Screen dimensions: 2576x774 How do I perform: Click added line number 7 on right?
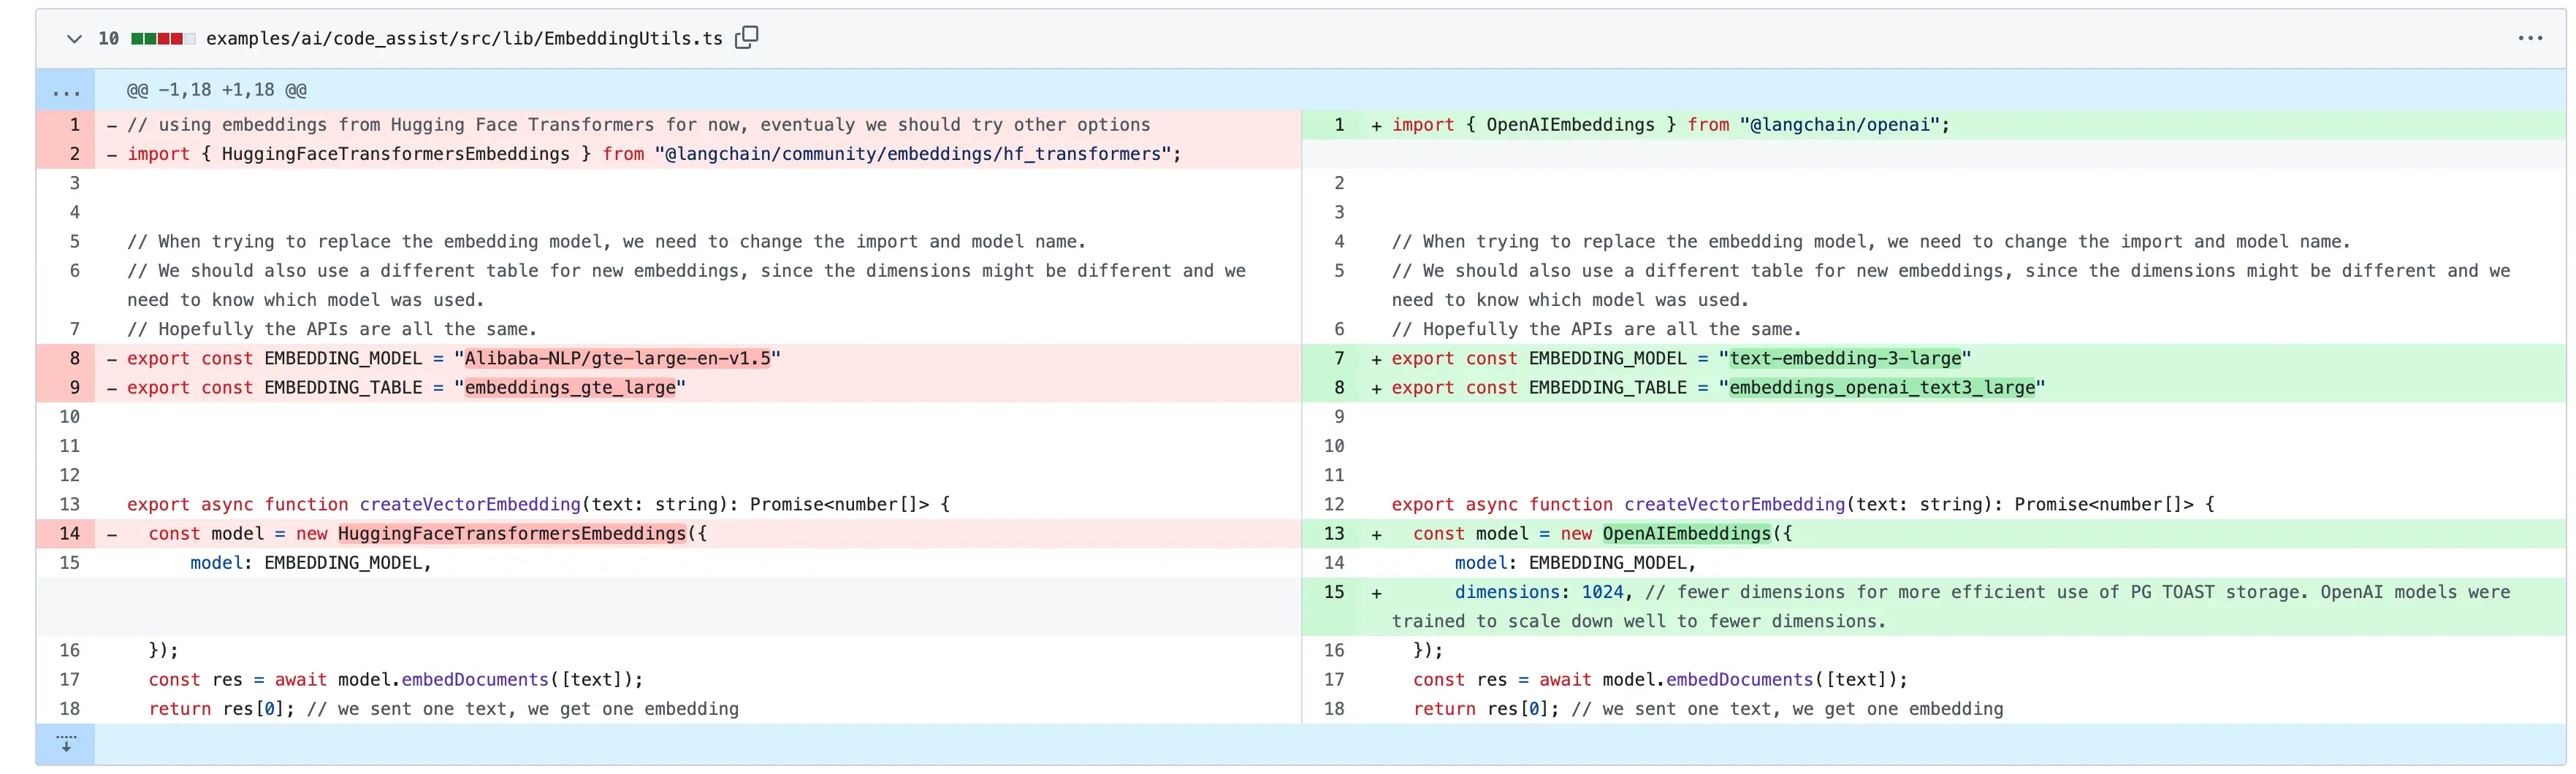(x=1338, y=359)
